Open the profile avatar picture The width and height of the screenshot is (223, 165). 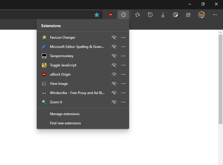pyautogui.click(x=202, y=15)
